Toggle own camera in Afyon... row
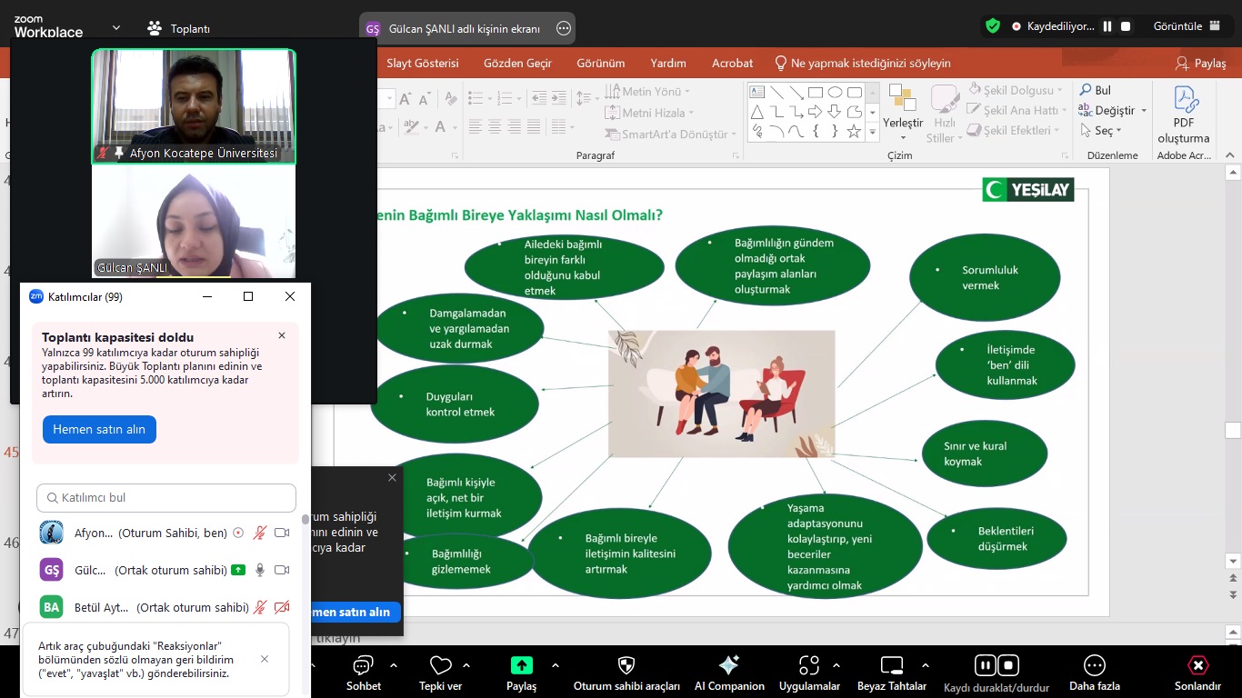Screen dimensions: 1242x698 [282, 533]
